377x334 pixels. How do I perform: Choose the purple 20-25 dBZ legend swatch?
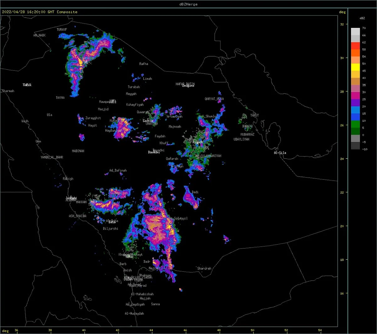point(355,103)
